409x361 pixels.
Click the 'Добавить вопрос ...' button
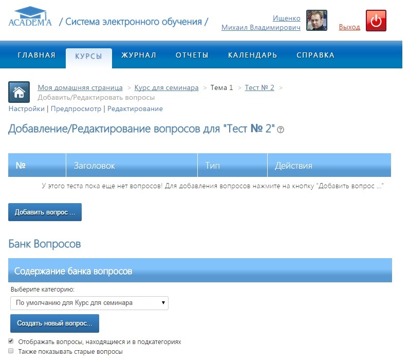(x=45, y=212)
